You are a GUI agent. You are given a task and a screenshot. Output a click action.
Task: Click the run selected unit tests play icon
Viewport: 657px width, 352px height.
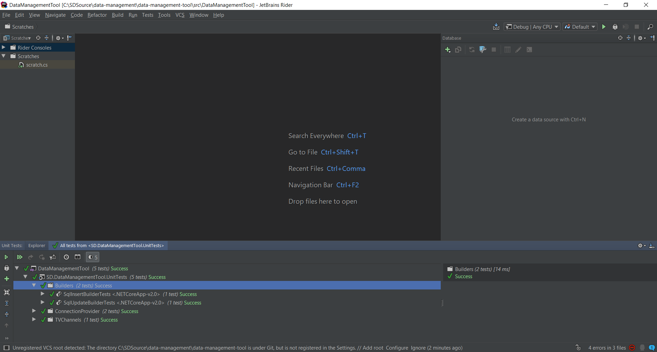tap(6, 257)
